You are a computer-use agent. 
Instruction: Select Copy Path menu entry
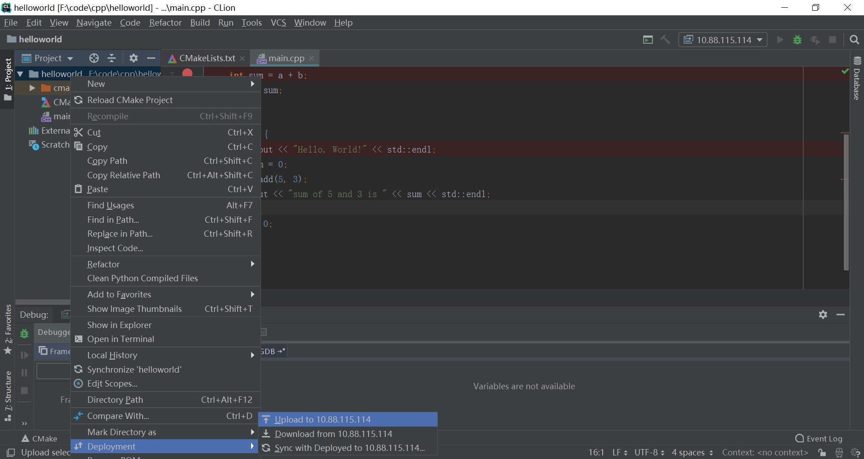[166, 161]
